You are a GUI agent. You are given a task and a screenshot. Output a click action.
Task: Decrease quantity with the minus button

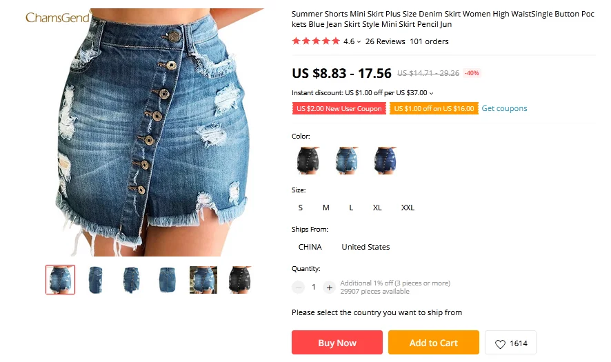(x=298, y=288)
